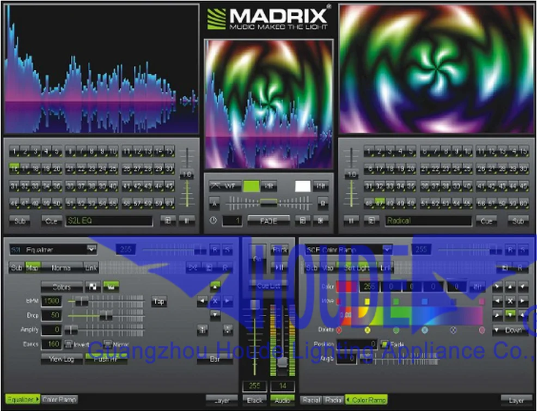Click the icon button right of FADE
The height and width of the screenshot is (411, 537).
[302, 220]
